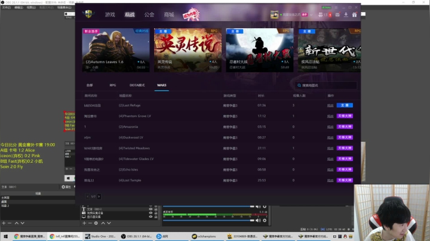Click spectate link for Twisted Meadows row

(330, 148)
